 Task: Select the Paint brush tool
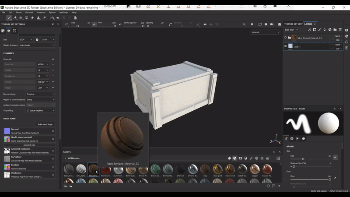[x=9, y=18]
